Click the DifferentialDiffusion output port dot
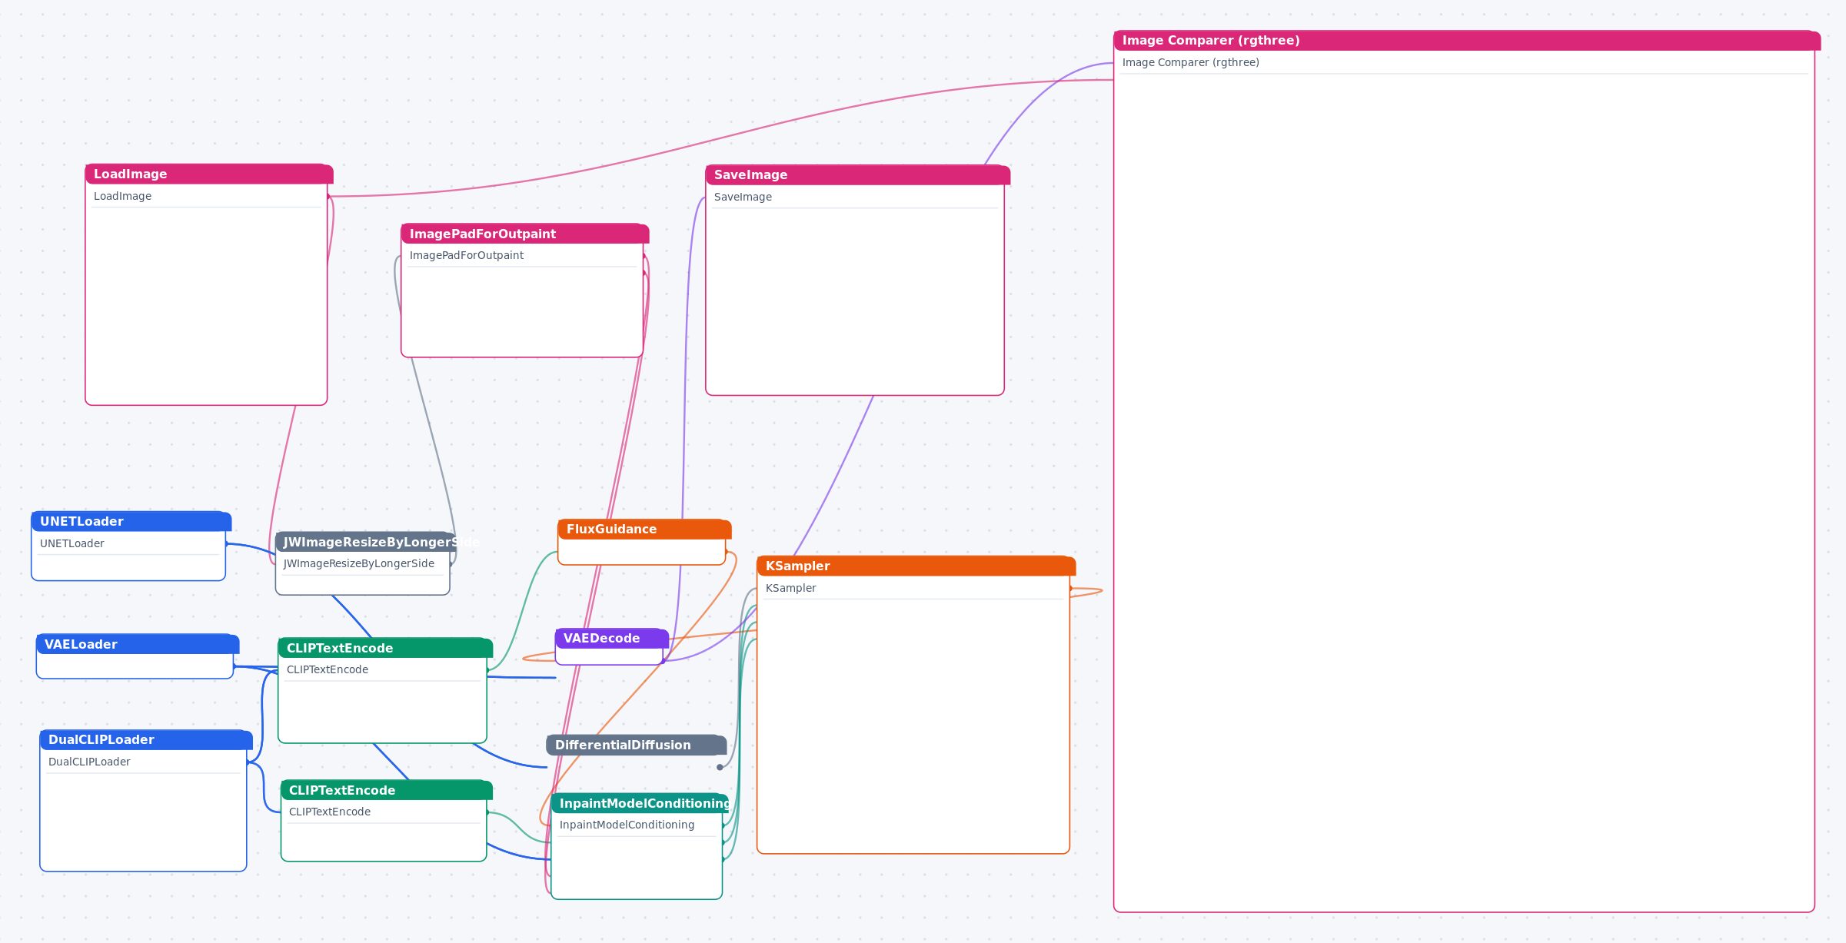Viewport: 1846px width, 943px height. 720,767
